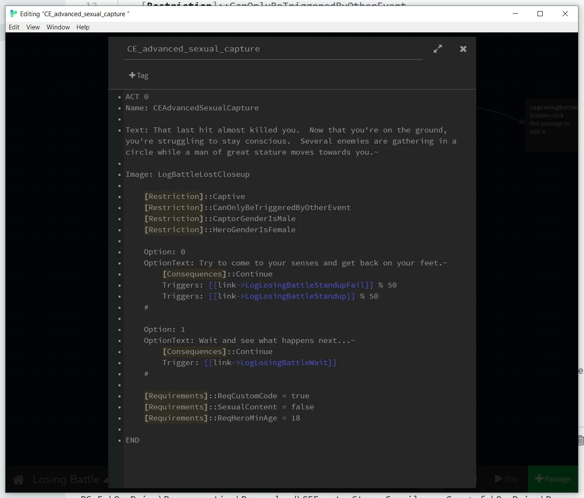Click the Play story button

(x=506, y=479)
